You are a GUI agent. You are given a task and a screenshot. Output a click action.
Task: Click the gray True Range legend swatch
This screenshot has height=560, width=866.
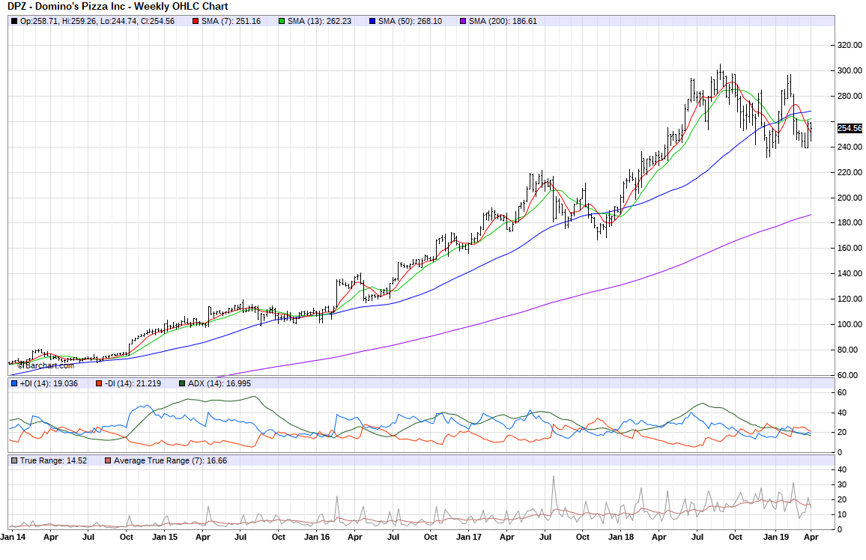pos(14,461)
